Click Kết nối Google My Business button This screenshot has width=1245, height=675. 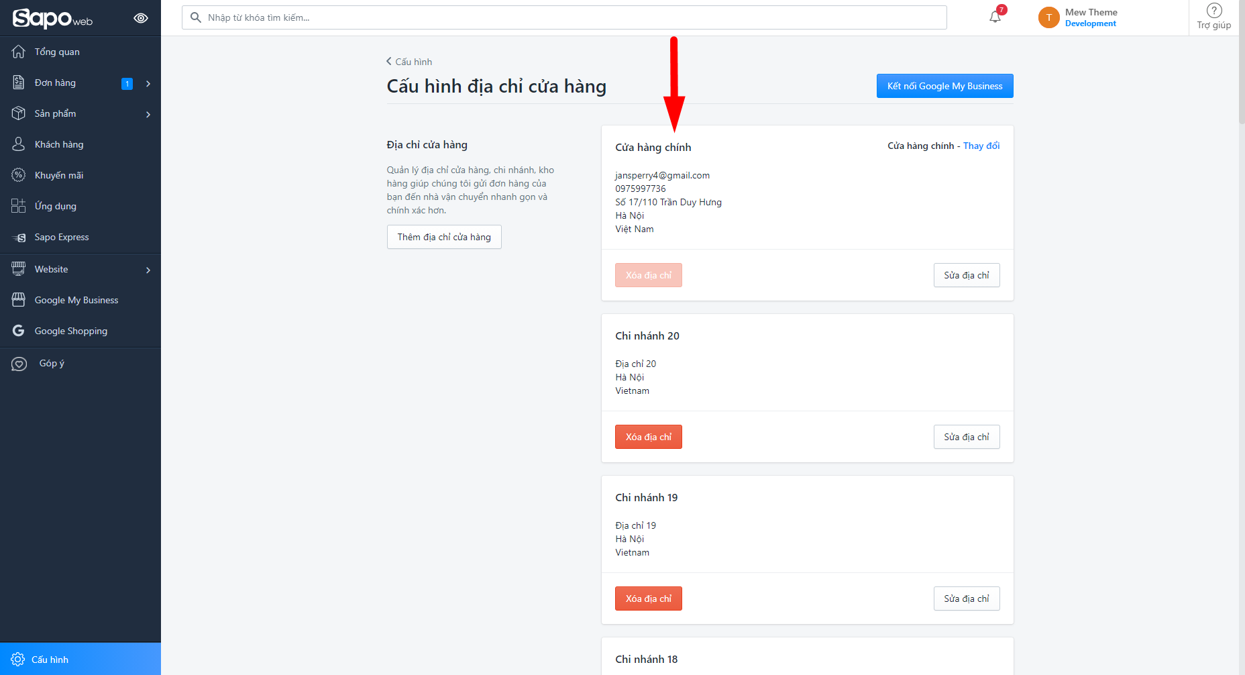coord(944,86)
